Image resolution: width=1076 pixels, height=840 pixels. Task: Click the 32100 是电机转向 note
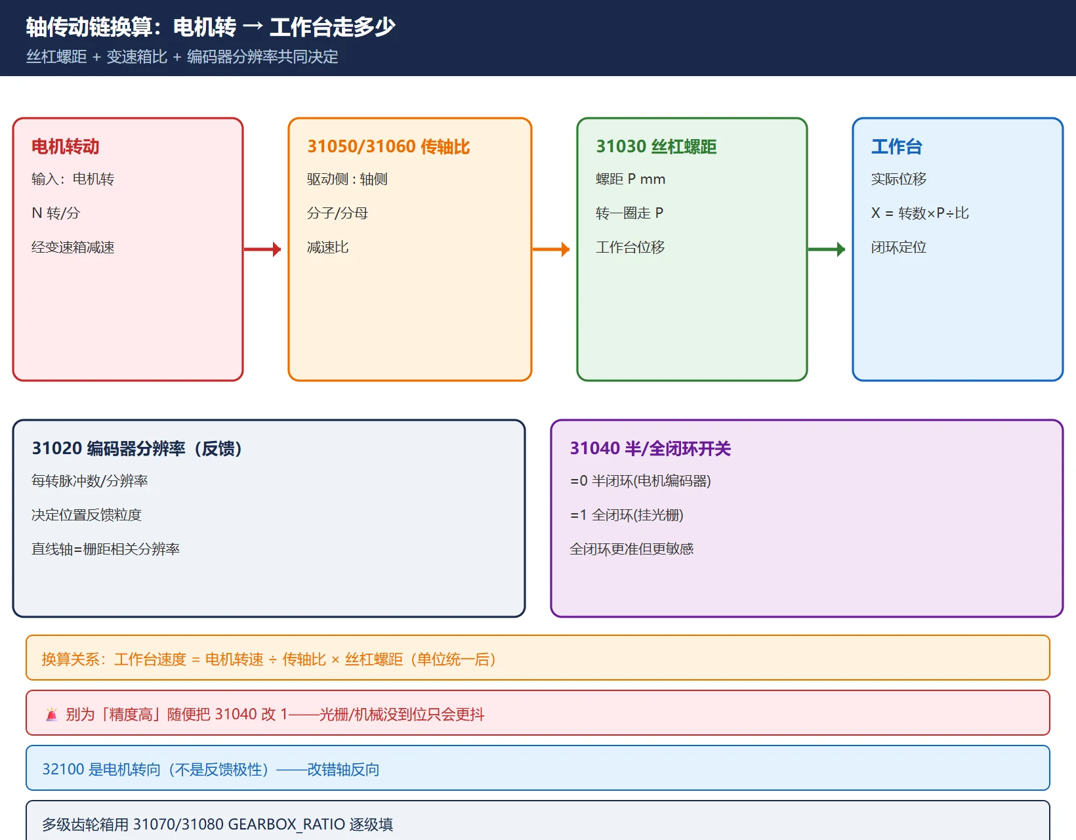click(538, 768)
